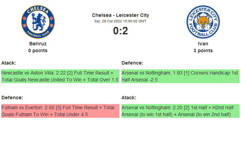Screen dimensions: 241x158
Task: Open the red Fulham vs Everton bet
Action: [60, 111]
